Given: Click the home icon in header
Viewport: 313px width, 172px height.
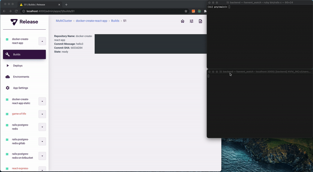Looking at the screenshot, I should 182,21.
